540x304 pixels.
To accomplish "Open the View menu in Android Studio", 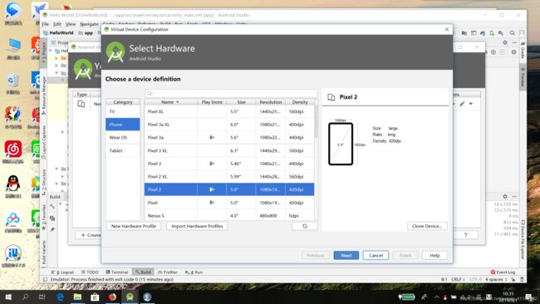I will [71, 24].
